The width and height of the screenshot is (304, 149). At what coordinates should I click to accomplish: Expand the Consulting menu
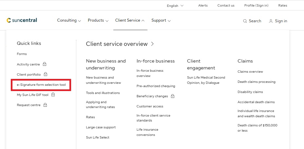point(69,20)
